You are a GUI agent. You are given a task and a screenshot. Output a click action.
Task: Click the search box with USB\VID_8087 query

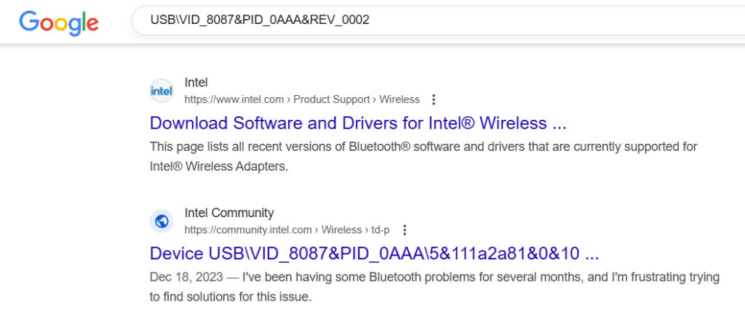(x=438, y=20)
